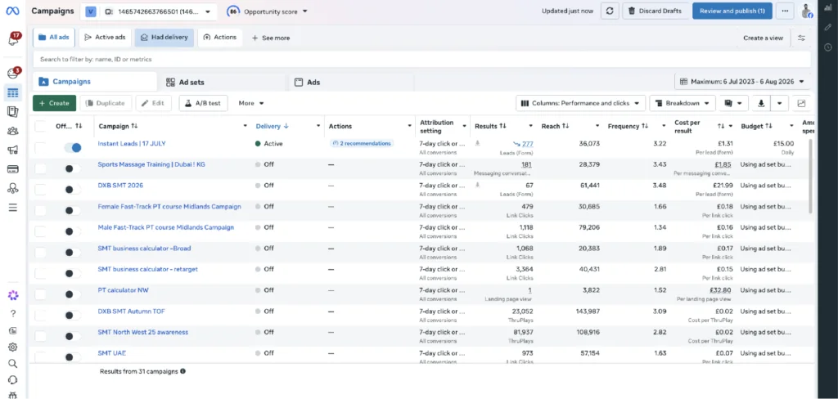The width and height of the screenshot is (838, 399).
Task: Click the info icon beside Results from 31 campaigns
Action: [182, 371]
